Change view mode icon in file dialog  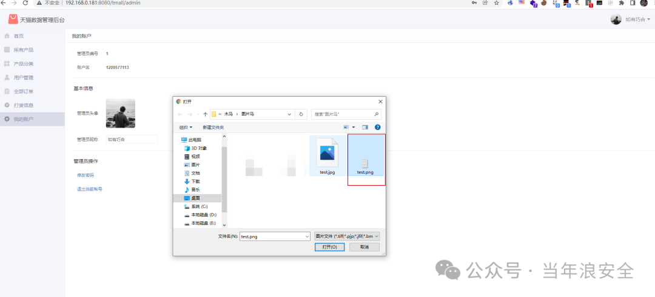(346, 127)
